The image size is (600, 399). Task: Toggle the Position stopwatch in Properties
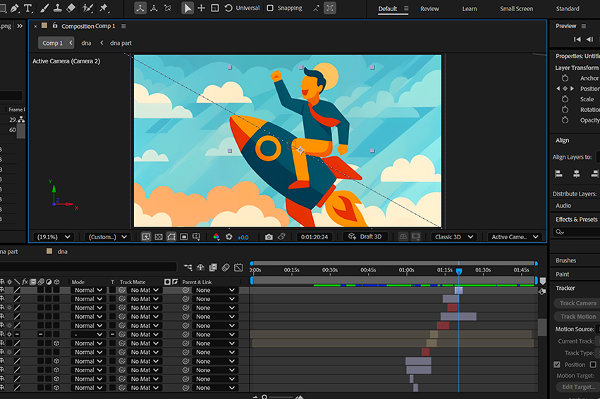click(565, 89)
